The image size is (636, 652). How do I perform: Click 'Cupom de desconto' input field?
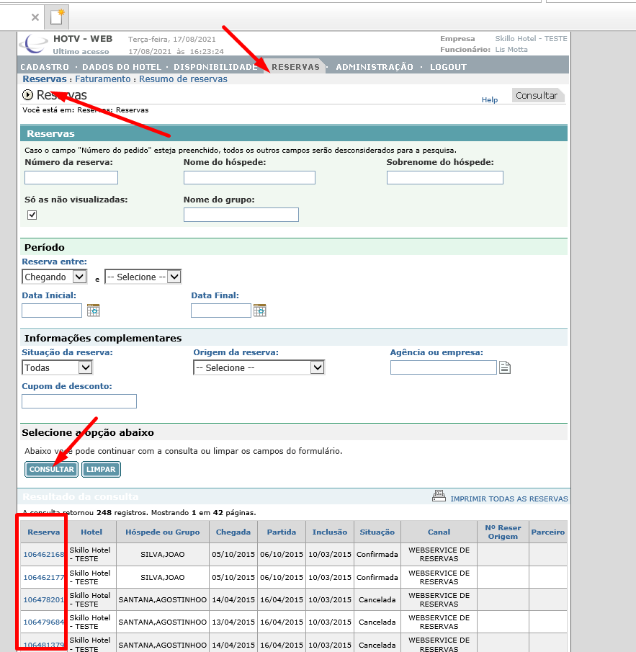pyautogui.click(x=79, y=401)
